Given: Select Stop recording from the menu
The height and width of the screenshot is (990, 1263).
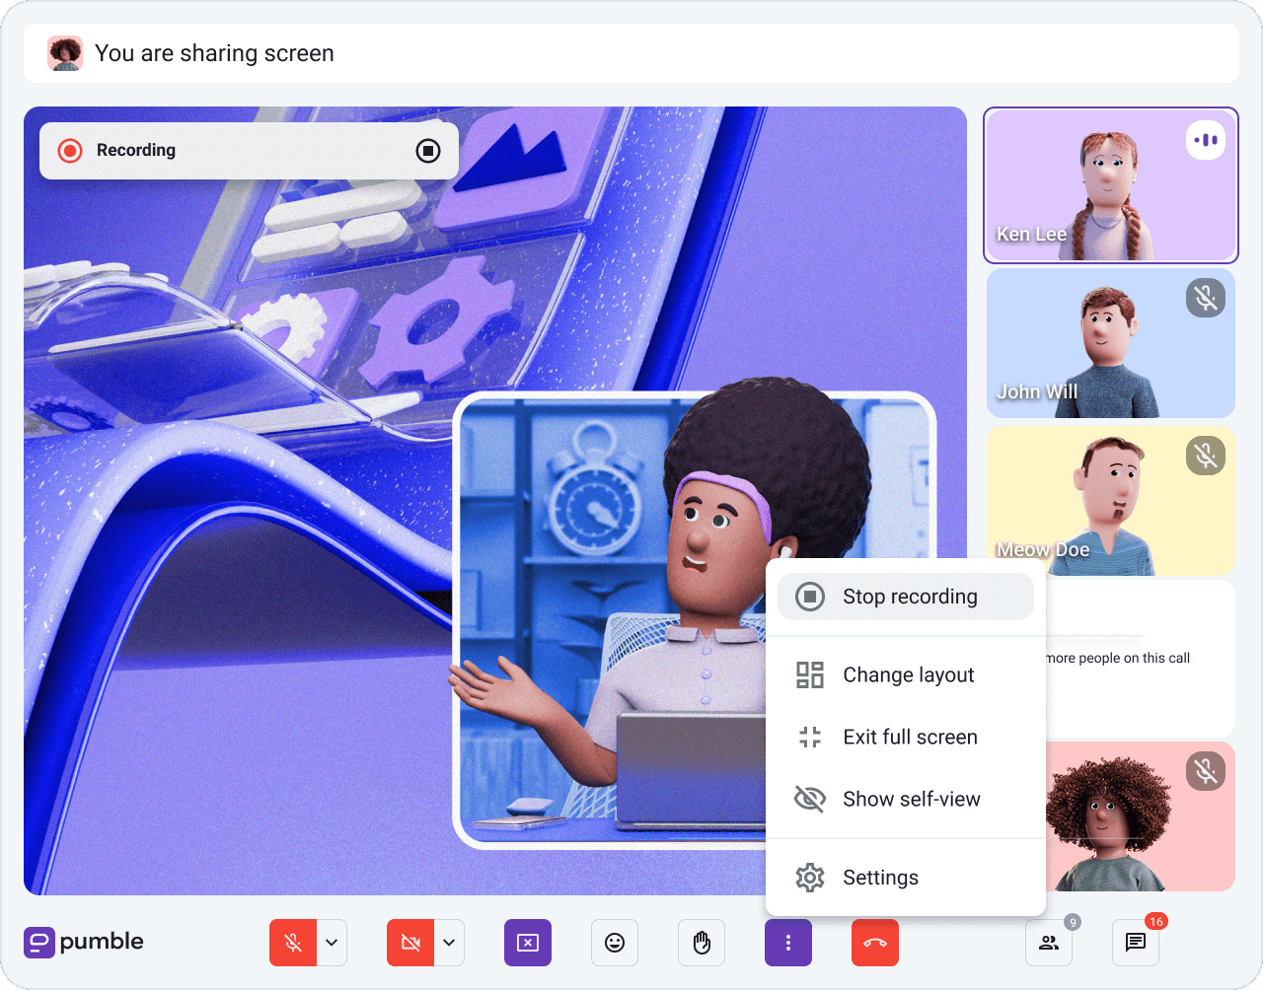Looking at the screenshot, I should pyautogui.click(x=906, y=597).
